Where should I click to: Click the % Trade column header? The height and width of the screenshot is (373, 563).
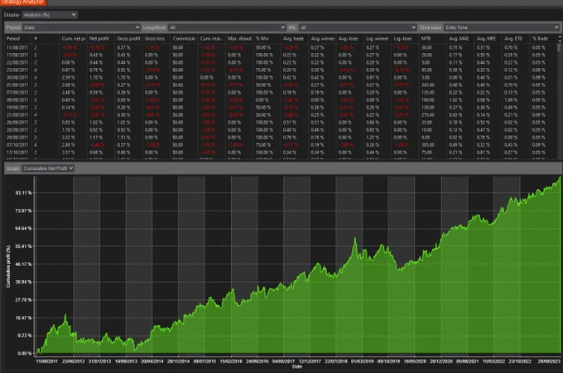point(543,38)
